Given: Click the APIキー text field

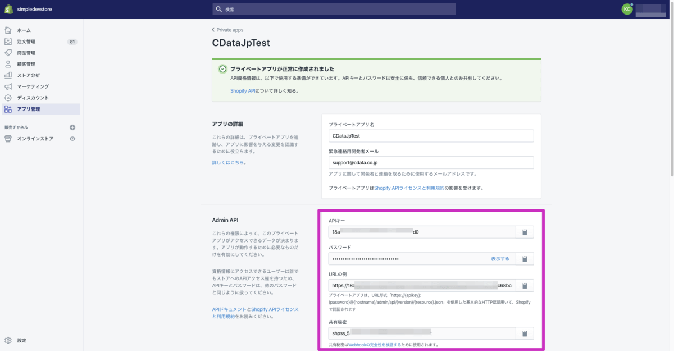Looking at the screenshot, I should pyautogui.click(x=422, y=232).
